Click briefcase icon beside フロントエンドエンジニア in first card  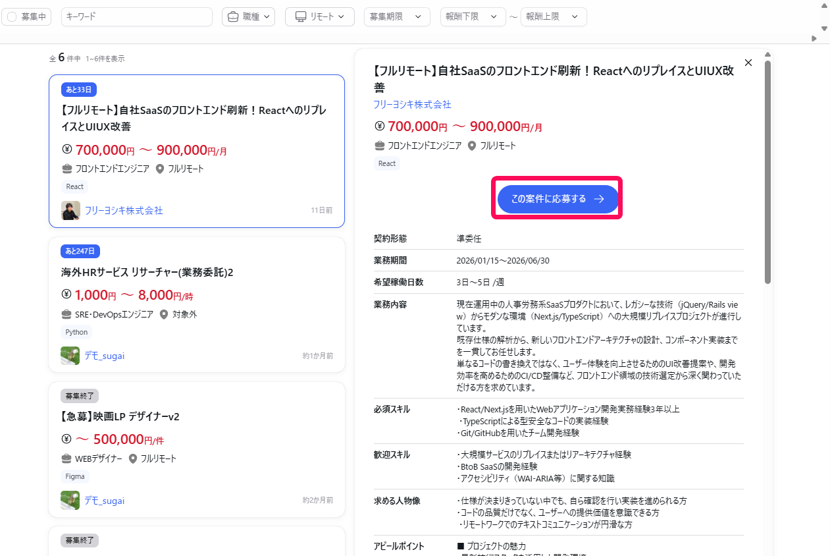click(66, 169)
